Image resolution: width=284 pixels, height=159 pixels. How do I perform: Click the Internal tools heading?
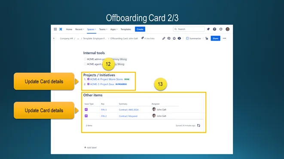[94, 53]
